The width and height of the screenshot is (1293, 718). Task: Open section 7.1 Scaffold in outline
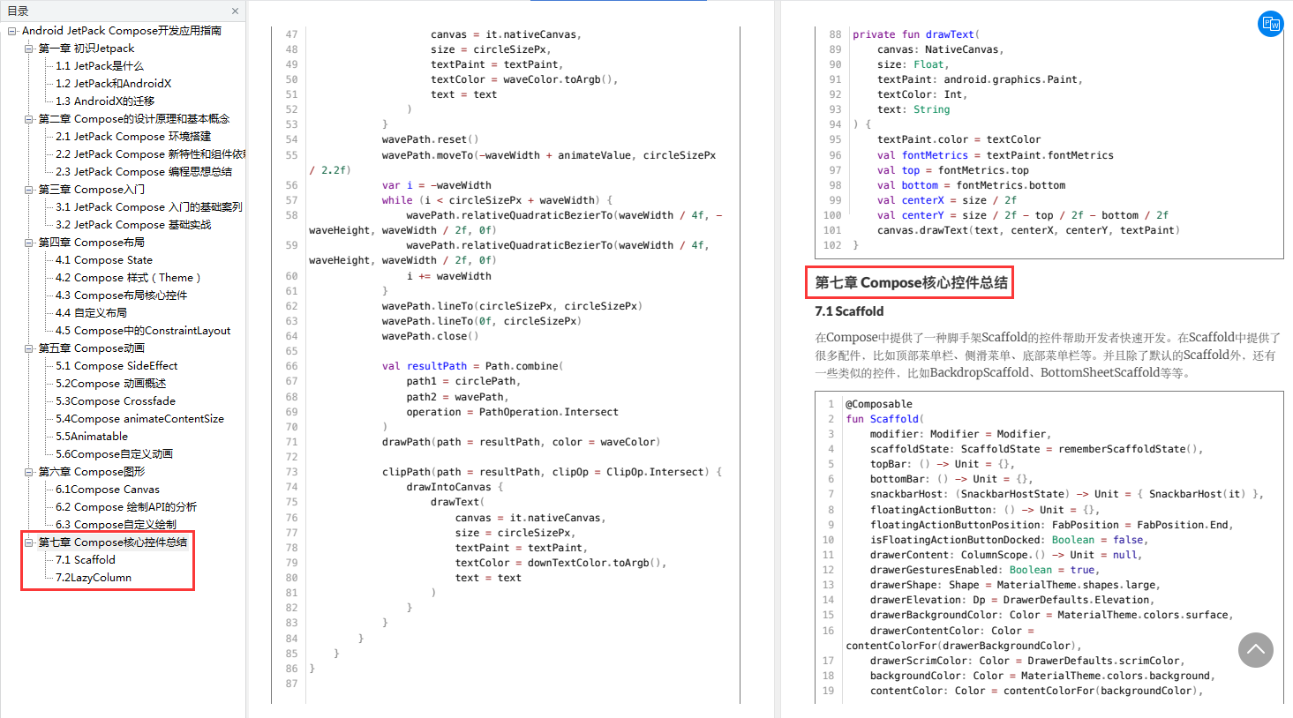click(86, 560)
